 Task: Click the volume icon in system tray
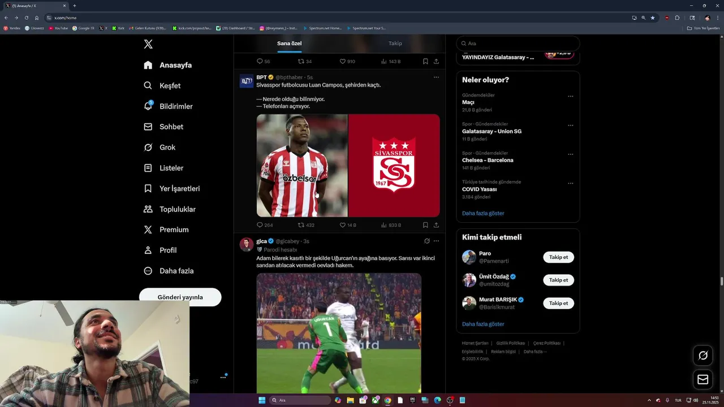coord(696,400)
